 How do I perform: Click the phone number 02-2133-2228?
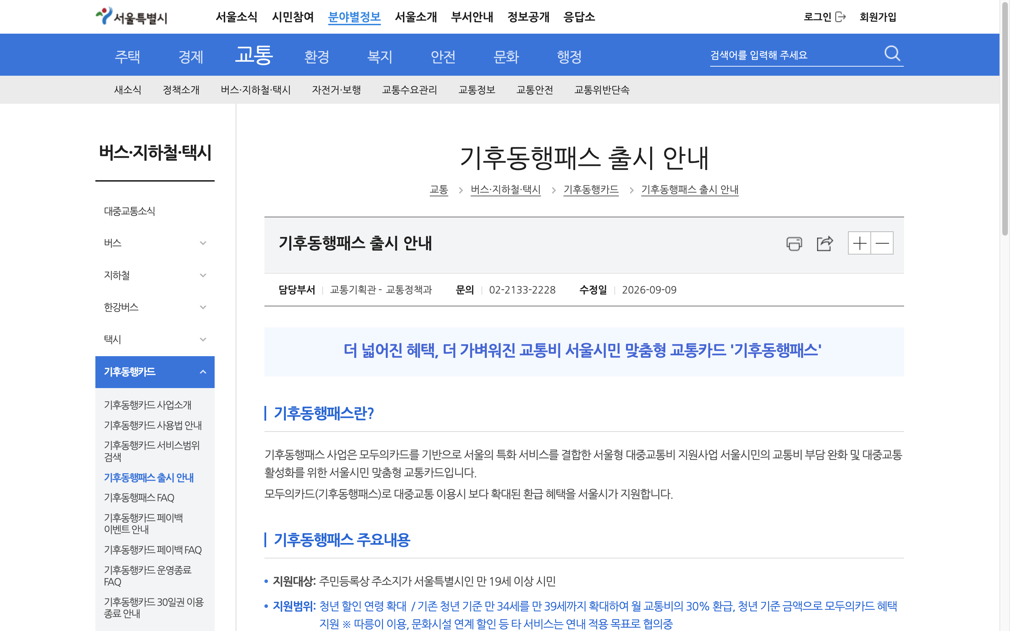click(522, 290)
